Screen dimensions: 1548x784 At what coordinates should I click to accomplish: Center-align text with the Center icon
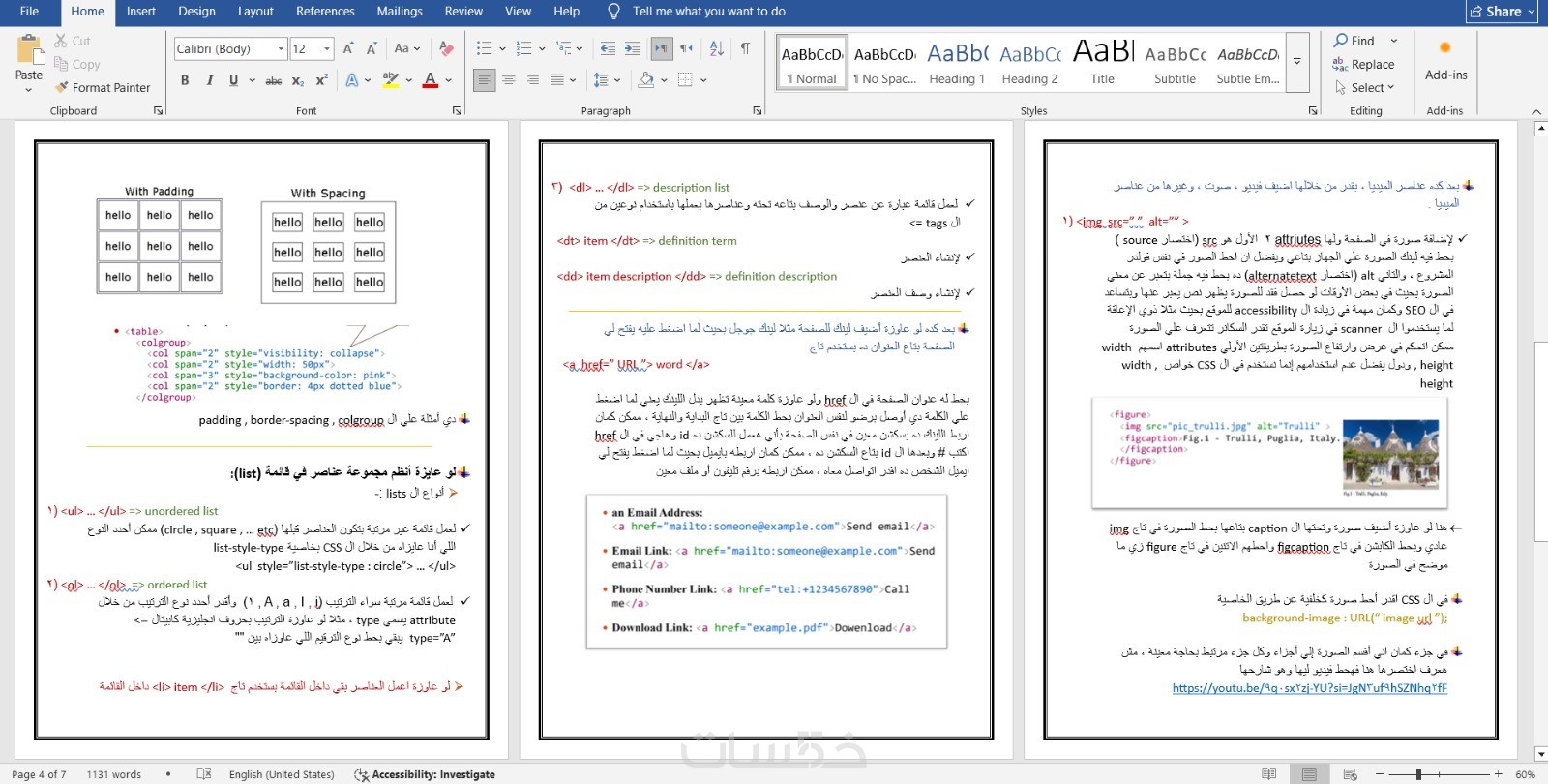tap(508, 80)
